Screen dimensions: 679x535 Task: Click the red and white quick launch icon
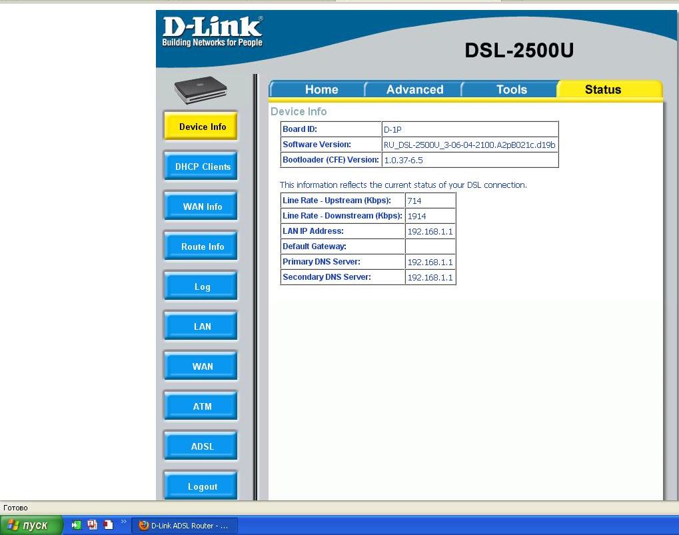108,525
